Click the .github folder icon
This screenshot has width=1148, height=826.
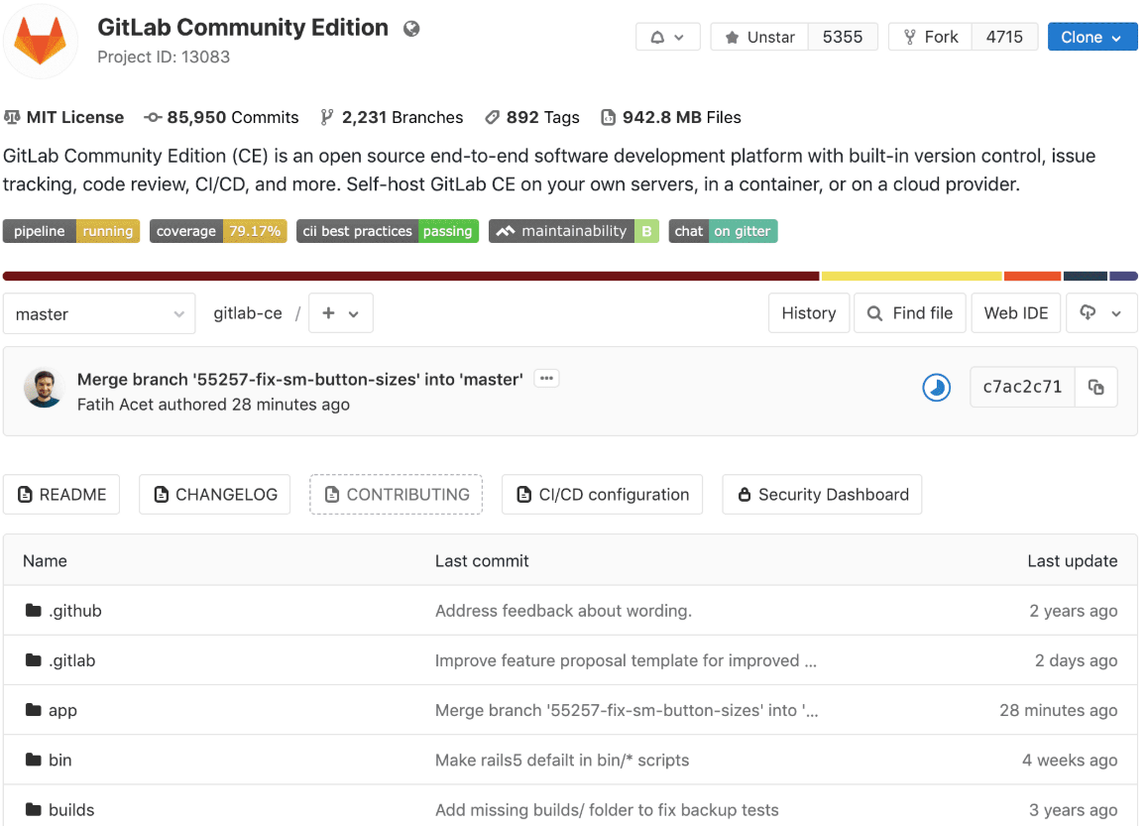click(33, 610)
